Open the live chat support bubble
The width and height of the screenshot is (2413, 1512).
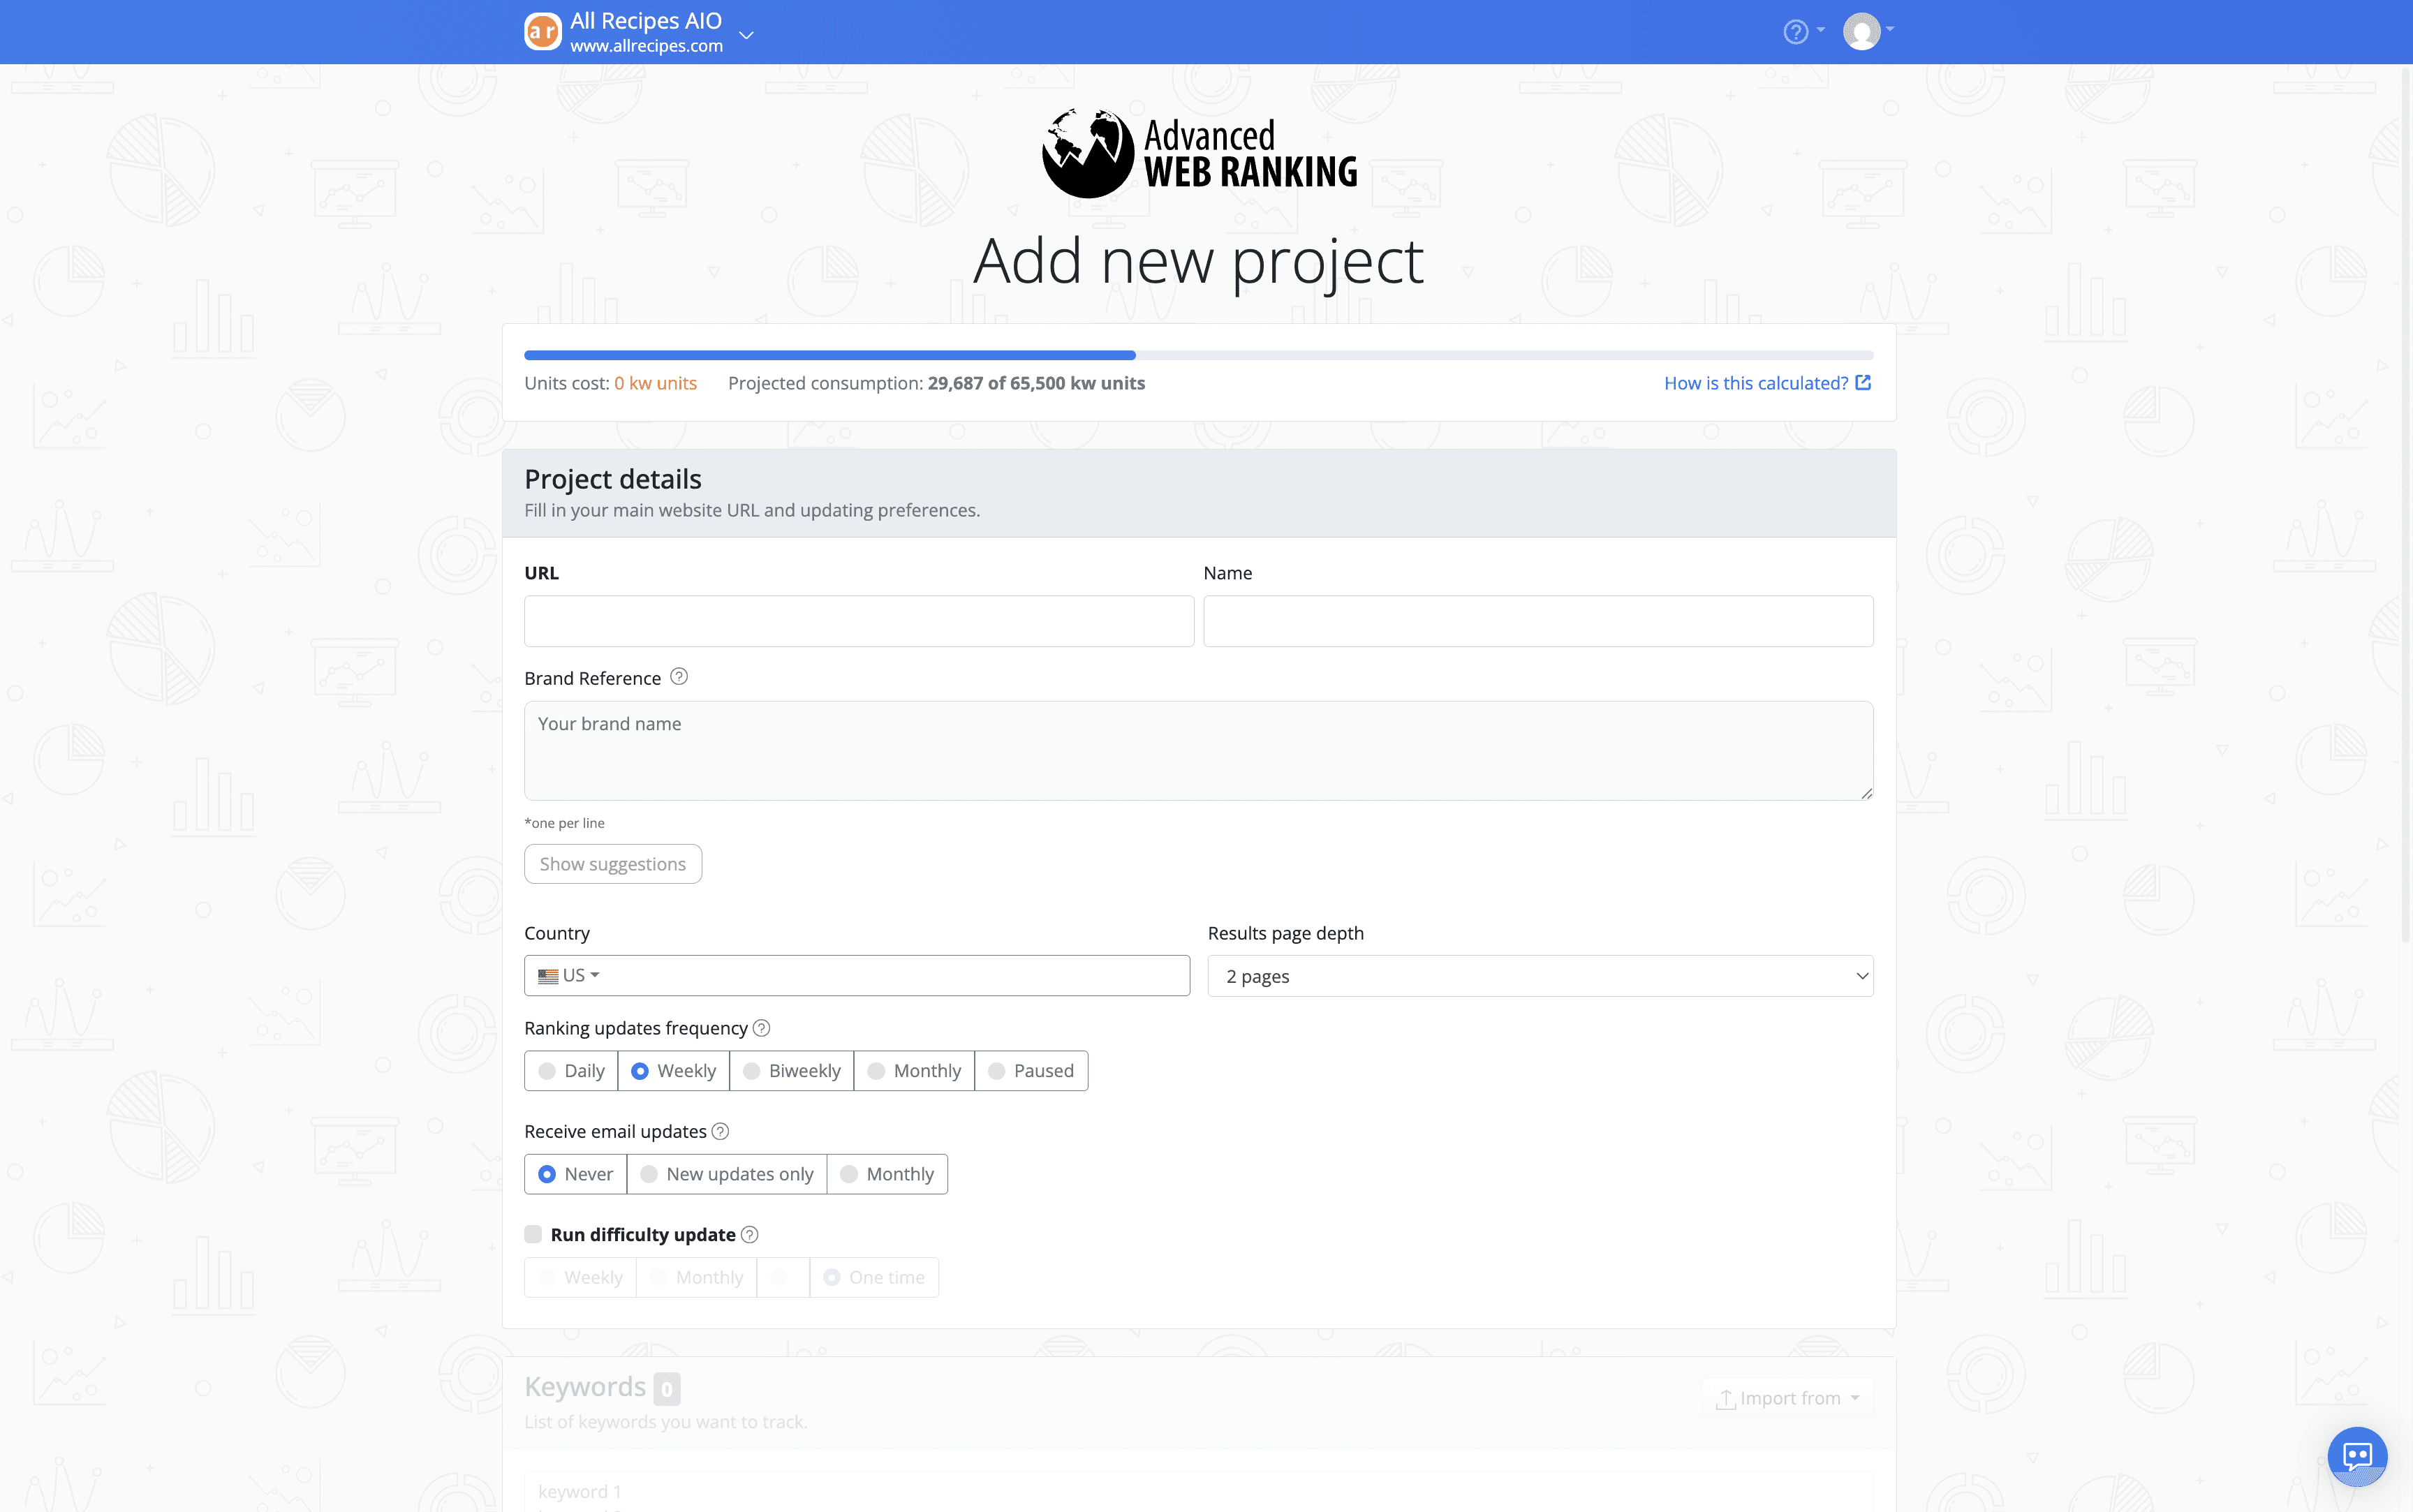coord(2357,1456)
